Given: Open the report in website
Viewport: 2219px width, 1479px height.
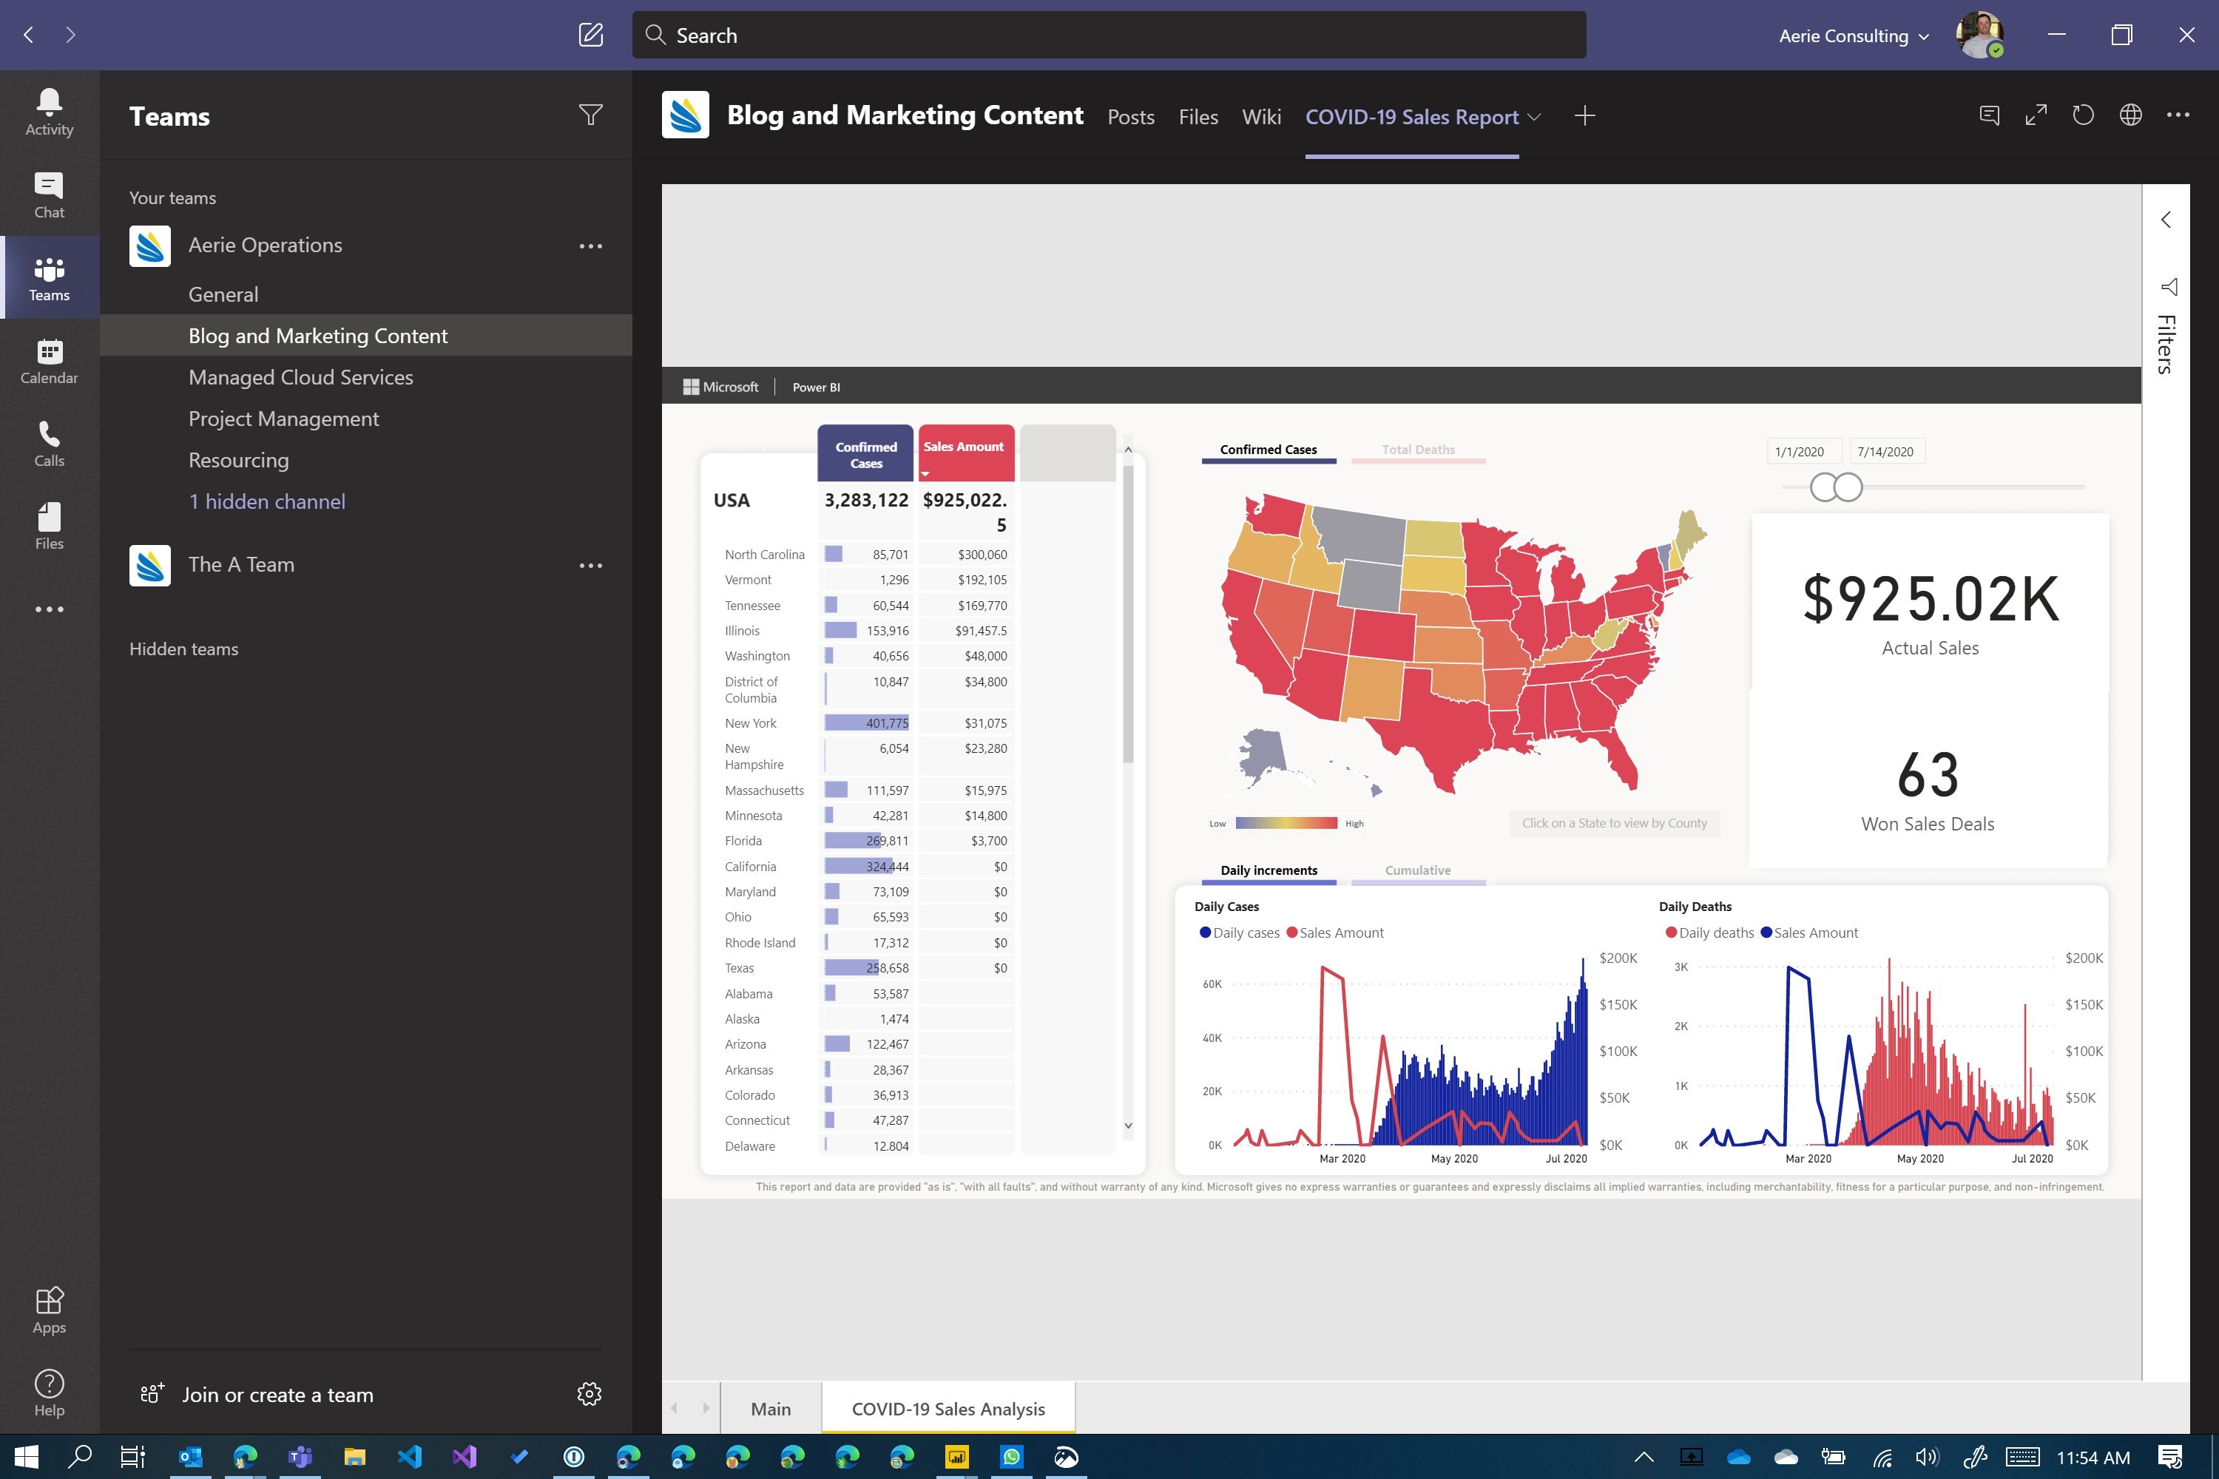Looking at the screenshot, I should (x=2130, y=115).
